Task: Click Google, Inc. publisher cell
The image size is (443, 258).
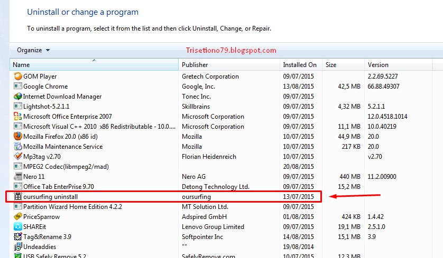Action: coord(198,87)
